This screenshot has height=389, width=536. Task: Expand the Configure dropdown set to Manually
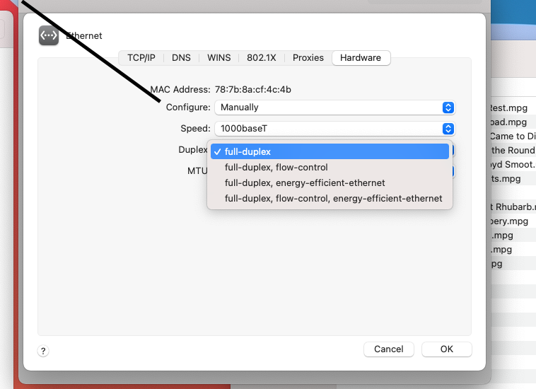334,108
